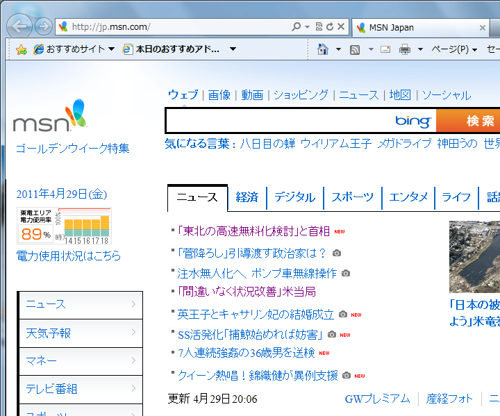Refresh the page with the reload icon

click(330, 26)
